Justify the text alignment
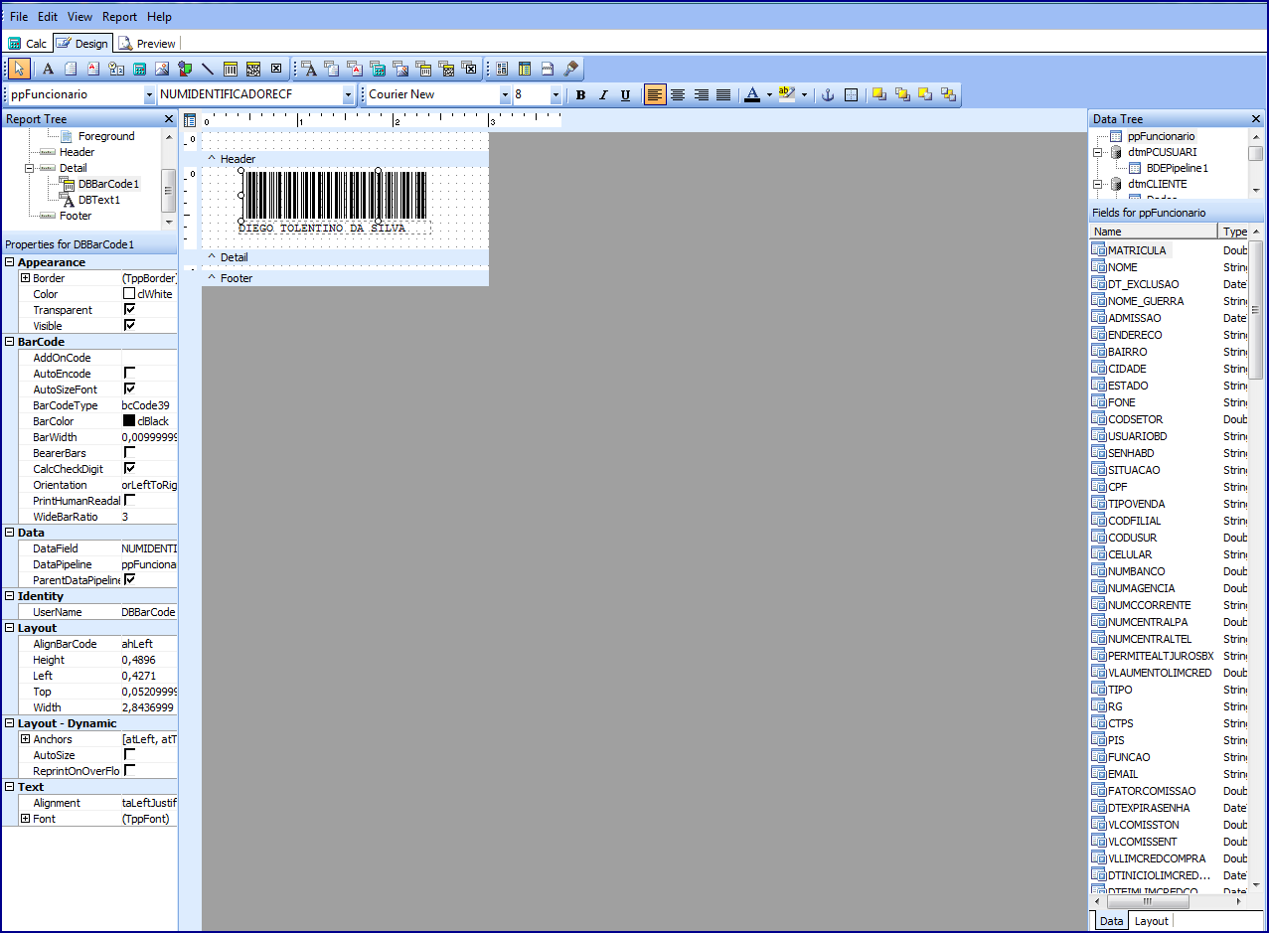 tap(723, 94)
